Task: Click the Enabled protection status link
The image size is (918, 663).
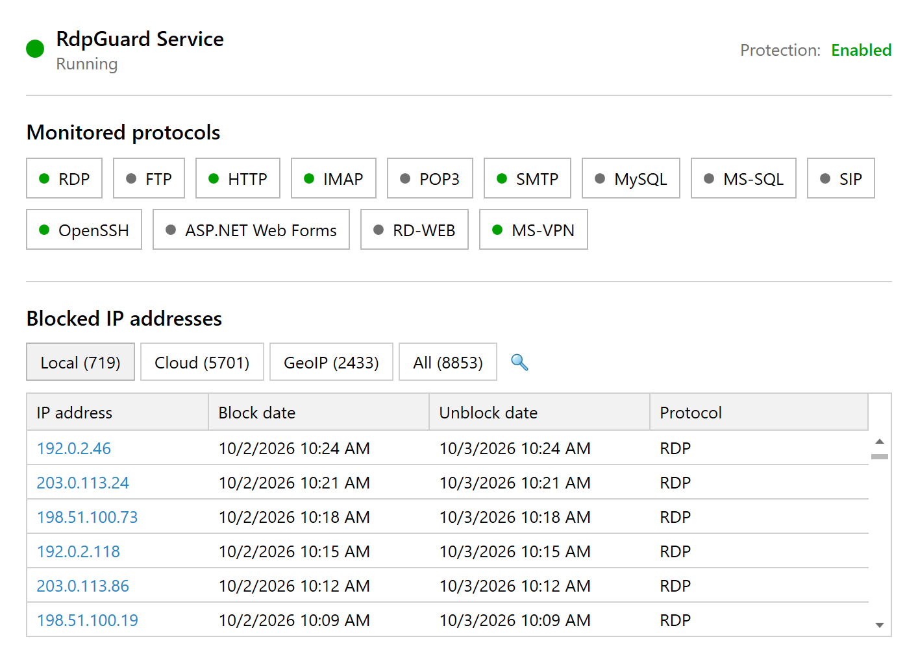Action: coord(861,50)
